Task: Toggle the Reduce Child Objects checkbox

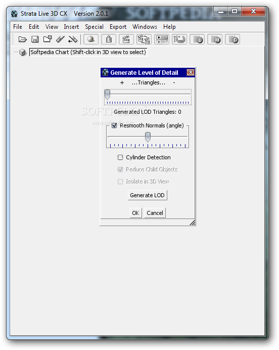Action: (x=120, y=169)
